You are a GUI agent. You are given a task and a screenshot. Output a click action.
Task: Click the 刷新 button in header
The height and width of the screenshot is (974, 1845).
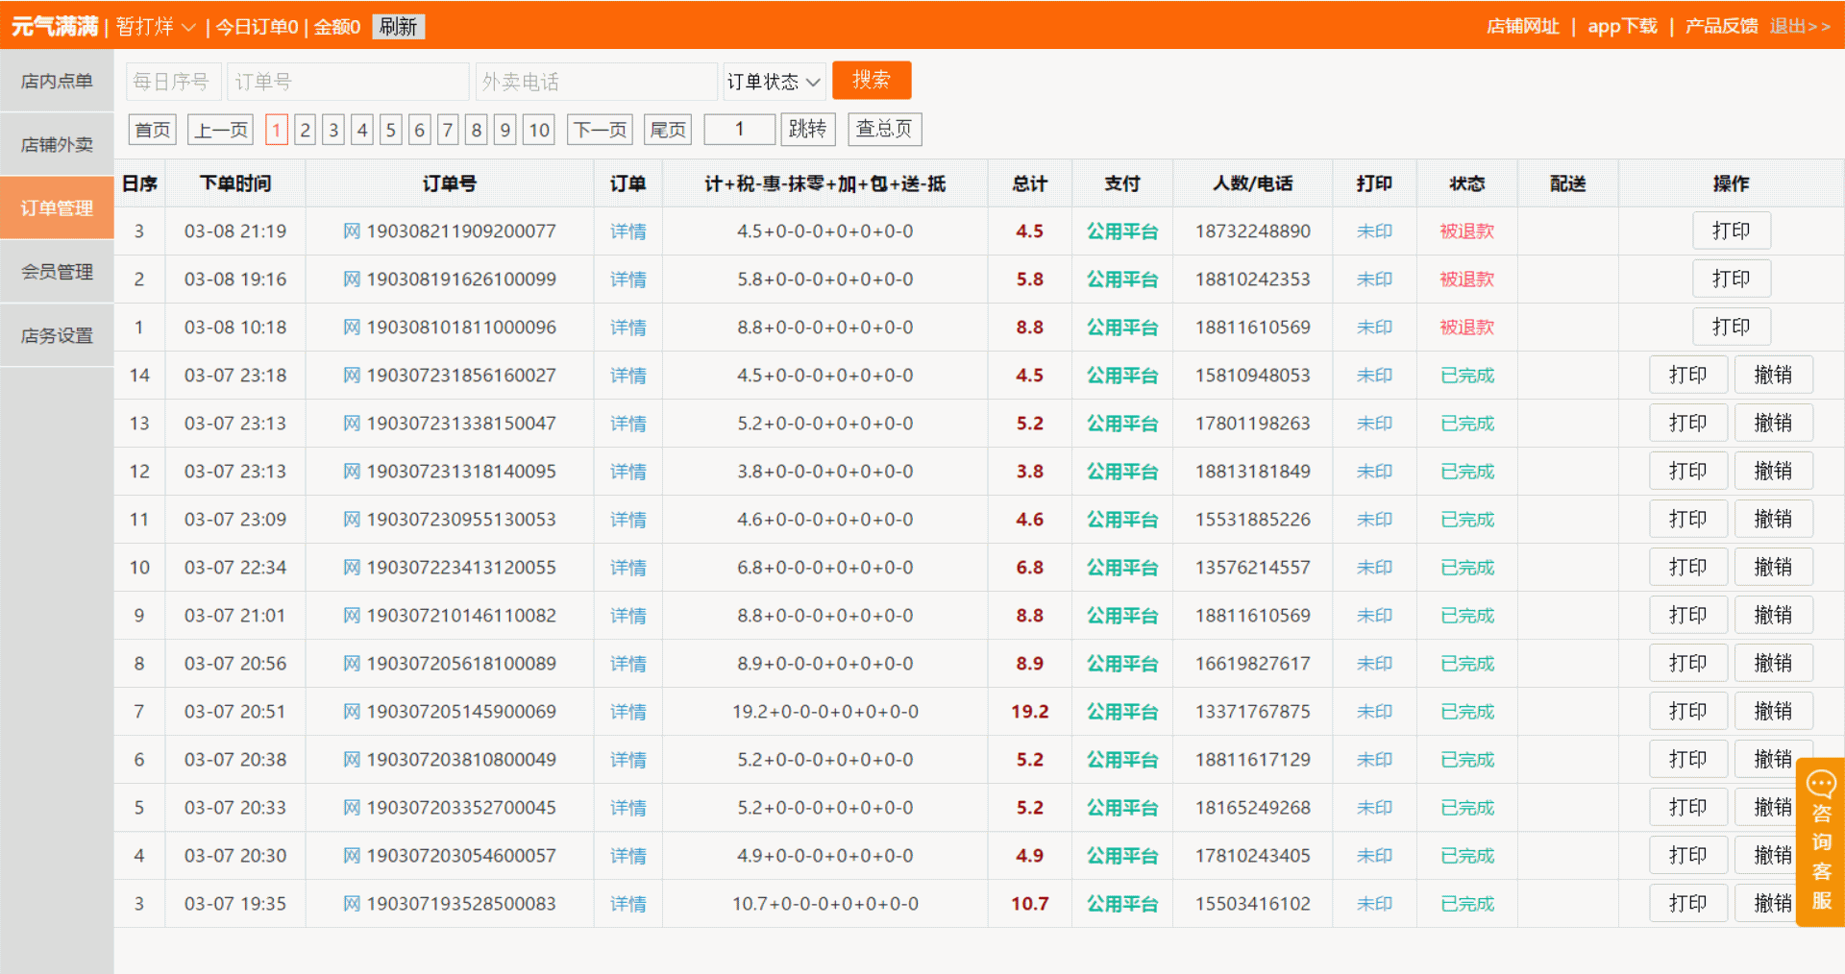[398, 27]
